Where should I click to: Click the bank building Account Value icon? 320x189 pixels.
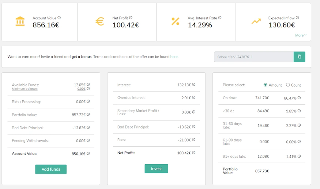pyautogui.click(x=20, y=22)
